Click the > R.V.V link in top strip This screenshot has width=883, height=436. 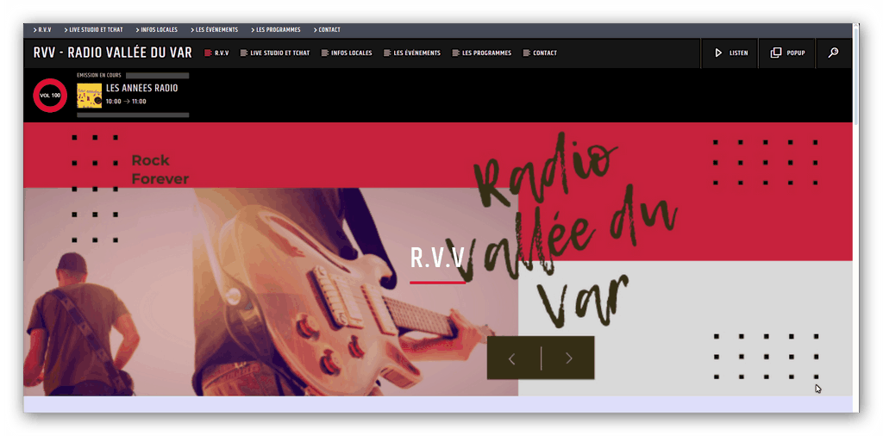pyautogui.click(x=42, y=30)
